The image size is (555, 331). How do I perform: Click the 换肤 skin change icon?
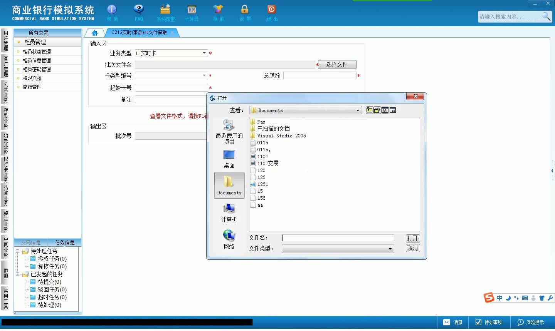(218, 13)
